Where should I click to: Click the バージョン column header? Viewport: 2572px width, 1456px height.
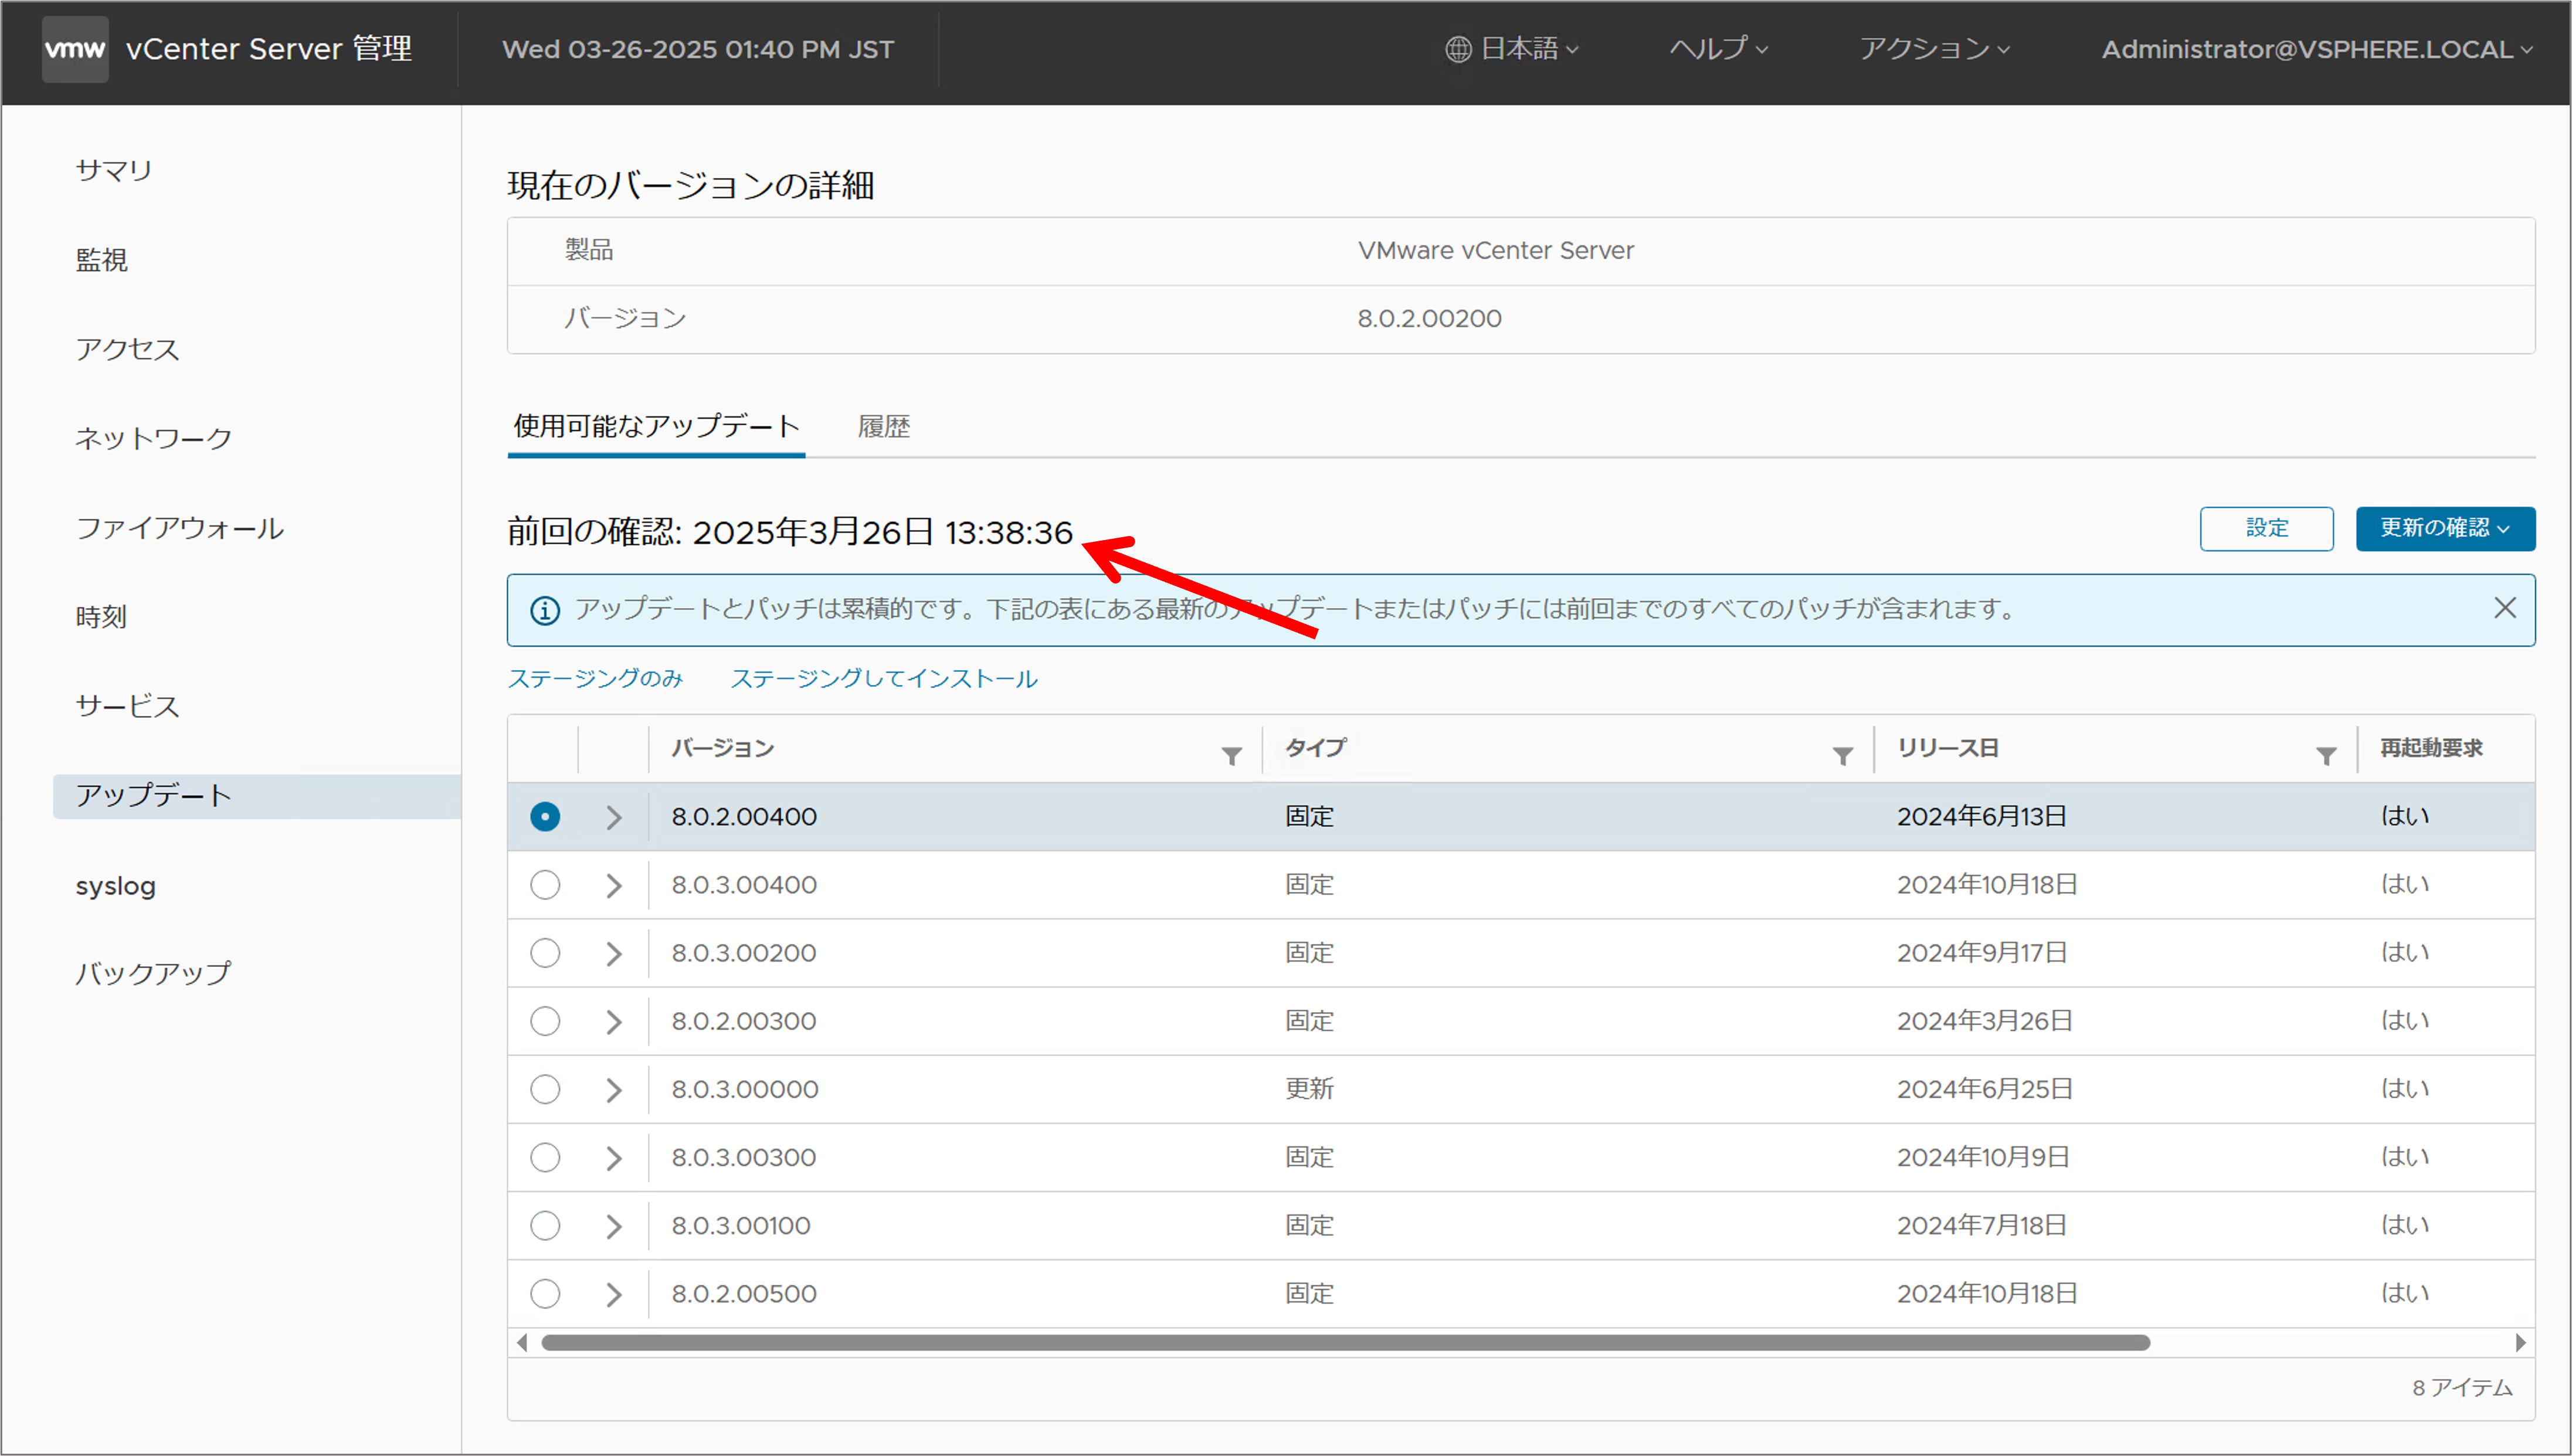pyautogui.click(x=723, y=748)
